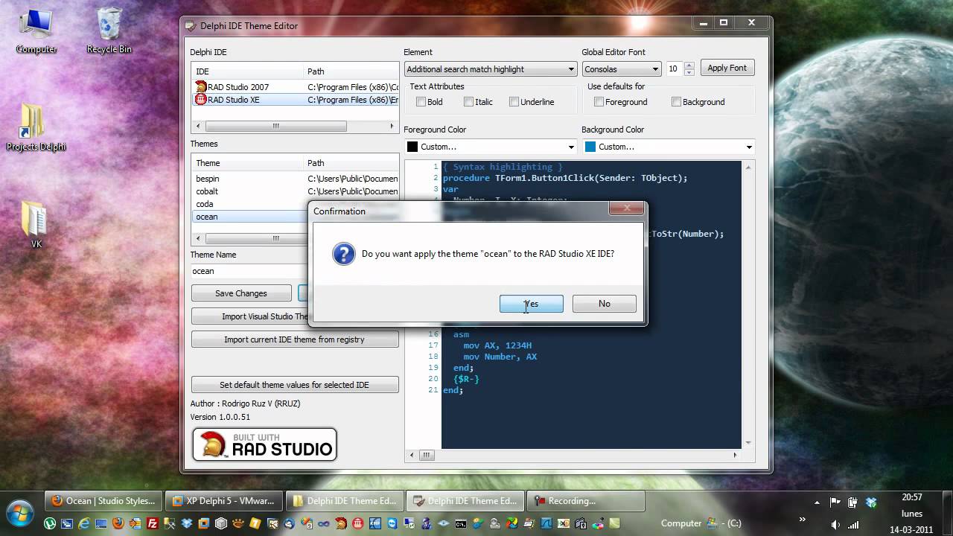Viewport: 953px width, 536px height.
Task: Click the IDE column header
Action: click(248, 71)
